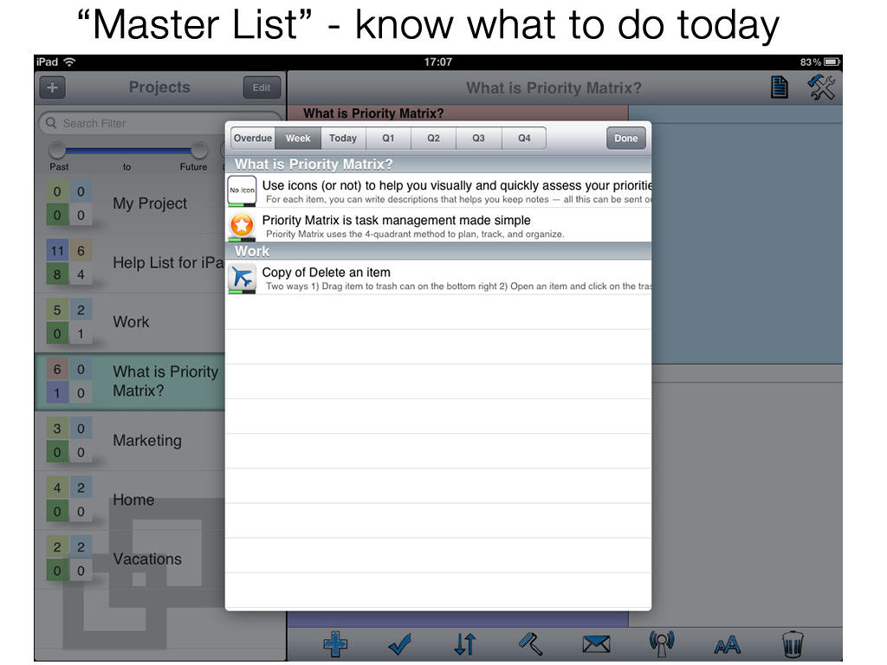This screenshot has height=665, width=887.
Task: Open the Help List for iPad project
Action: pyautogui.click(x=130, y=263)
